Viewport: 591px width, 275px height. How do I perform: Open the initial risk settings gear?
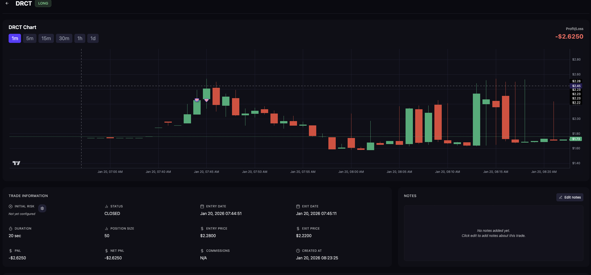pos(42,208)
